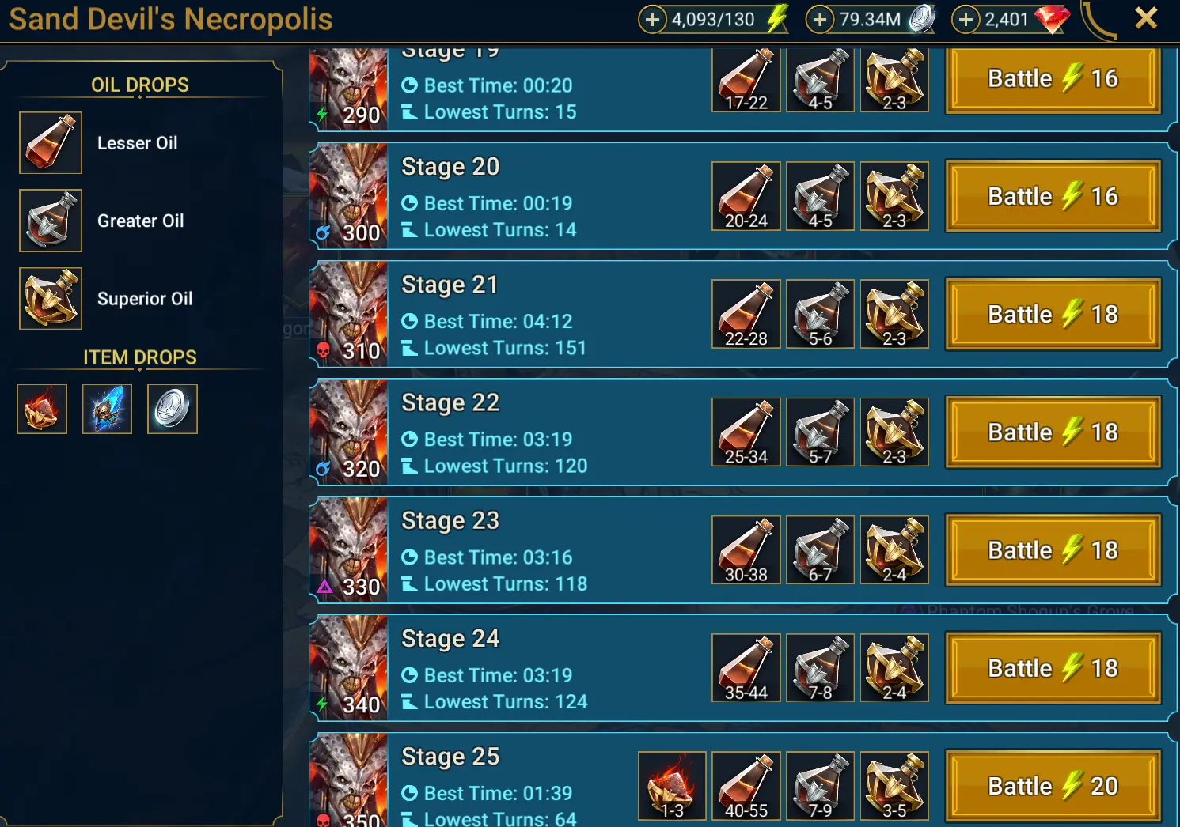Click Stage 25 red ore 1-3 reward
The width and height of the screenshot is (1180, 827).
[672, 786]
